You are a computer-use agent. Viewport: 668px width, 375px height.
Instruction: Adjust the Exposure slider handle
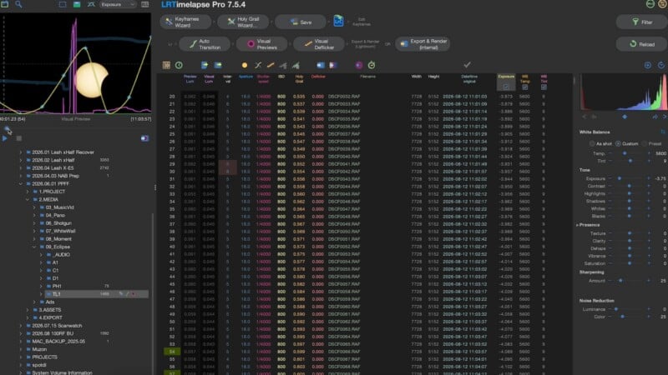[x=620, y=178]
